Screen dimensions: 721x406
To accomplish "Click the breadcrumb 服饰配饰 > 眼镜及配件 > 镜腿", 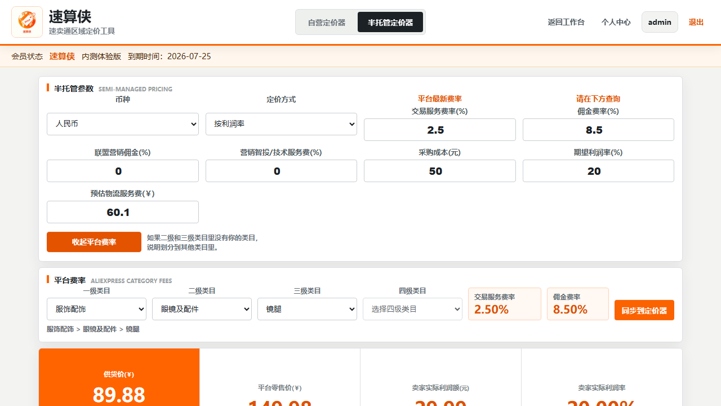I will [x=93, y=329].
